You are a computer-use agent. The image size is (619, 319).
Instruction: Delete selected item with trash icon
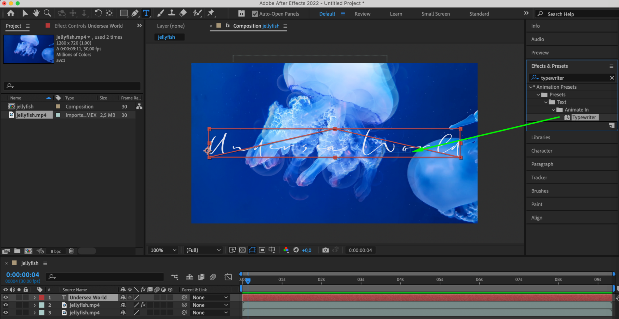click(x=71, y=251)
